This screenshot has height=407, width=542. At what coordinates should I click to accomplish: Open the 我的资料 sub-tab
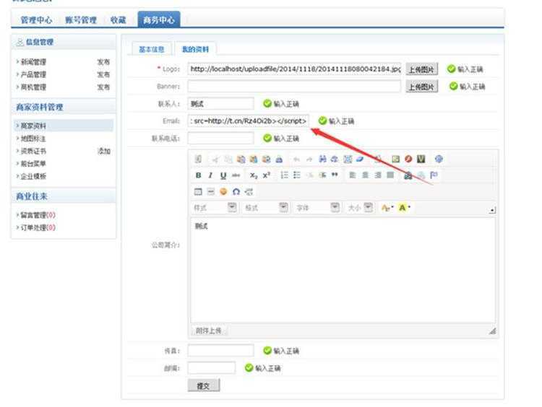195,49
